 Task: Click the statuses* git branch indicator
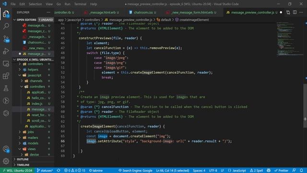(x=45, y=171)
